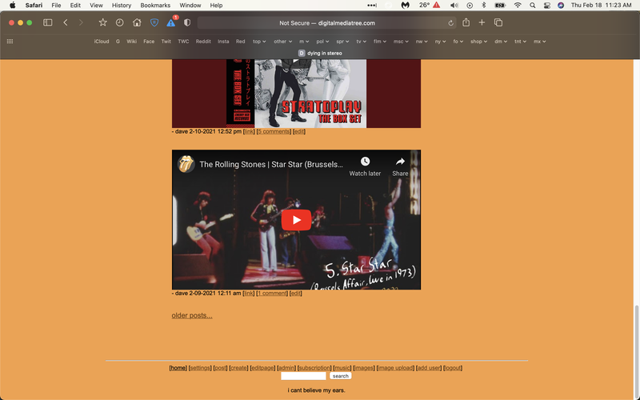The image size is (640, 400).
Task: Open the Apple menu
Action: (13, 6)
